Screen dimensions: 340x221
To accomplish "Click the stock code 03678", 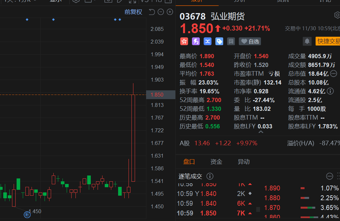I will coord(193,17).
